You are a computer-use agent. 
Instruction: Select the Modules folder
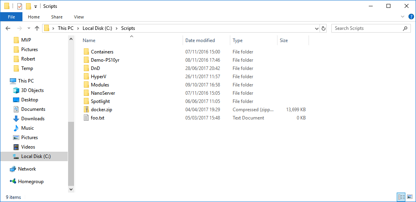coord(100,85)
